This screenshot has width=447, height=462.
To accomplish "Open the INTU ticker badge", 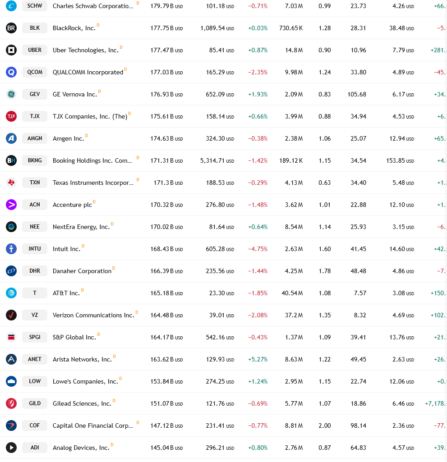I will pos(35,249).
